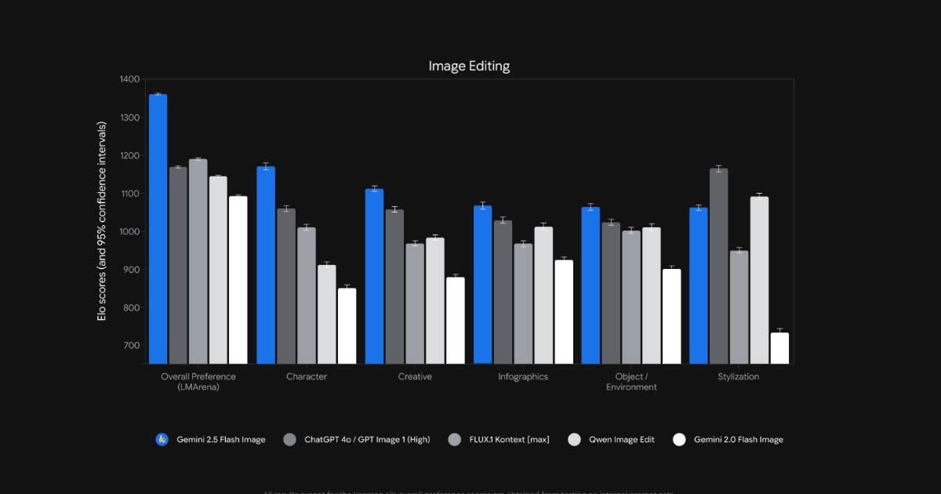Select the "Creative" category label

click(x=415, y=376)
